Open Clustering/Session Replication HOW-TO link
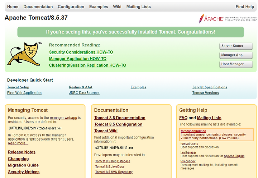 coord(87,65)
